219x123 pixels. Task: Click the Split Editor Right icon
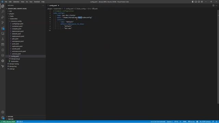[213, 5]
